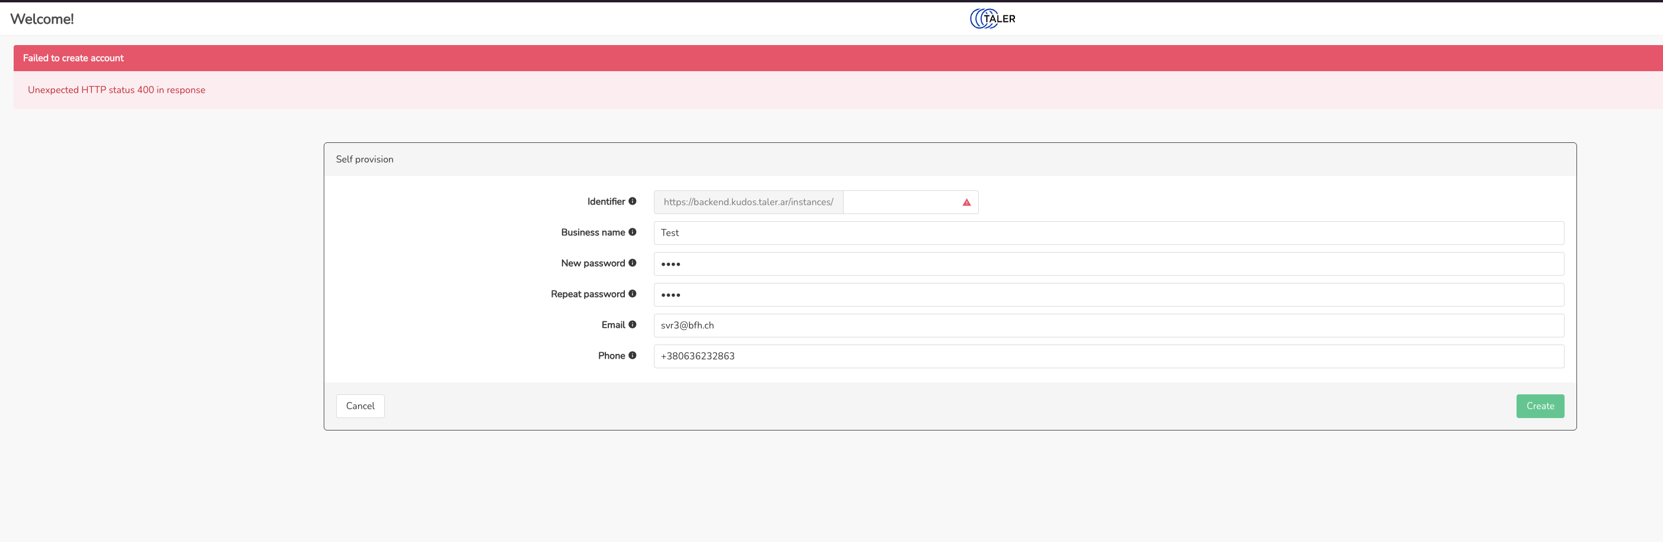Click the 'Failed to create account' error header
The image size is (1663, 542).
tap(838, 58)
